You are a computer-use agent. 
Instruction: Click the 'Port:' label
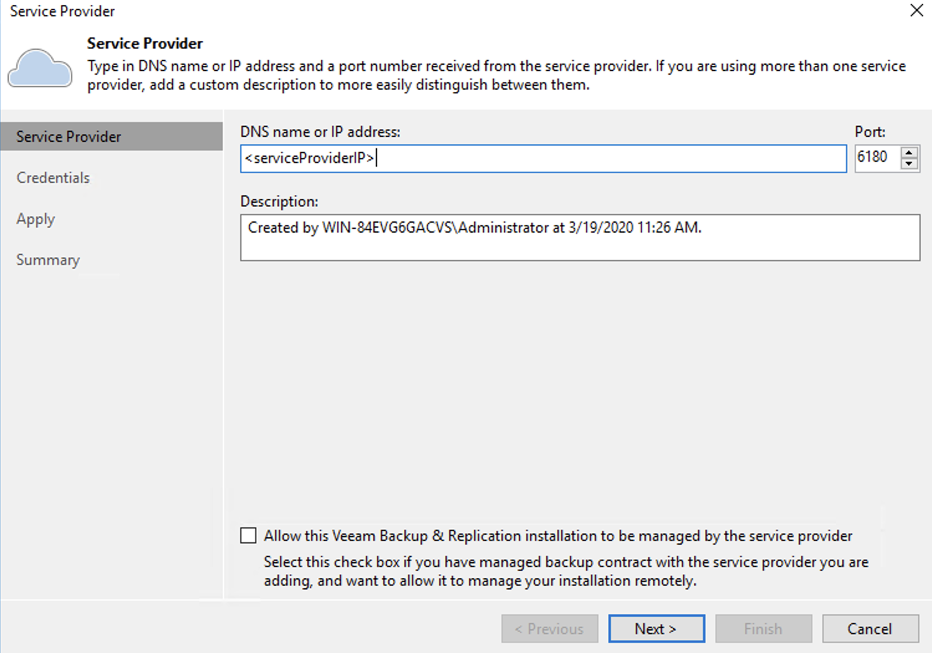[870, 132]
